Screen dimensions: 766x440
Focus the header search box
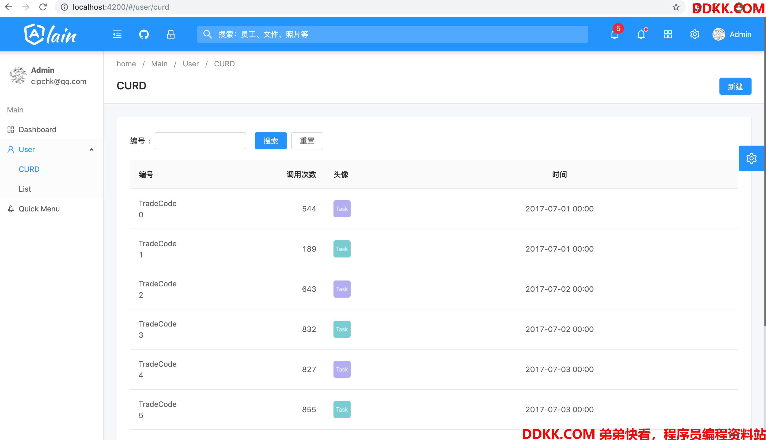point(392,34)
